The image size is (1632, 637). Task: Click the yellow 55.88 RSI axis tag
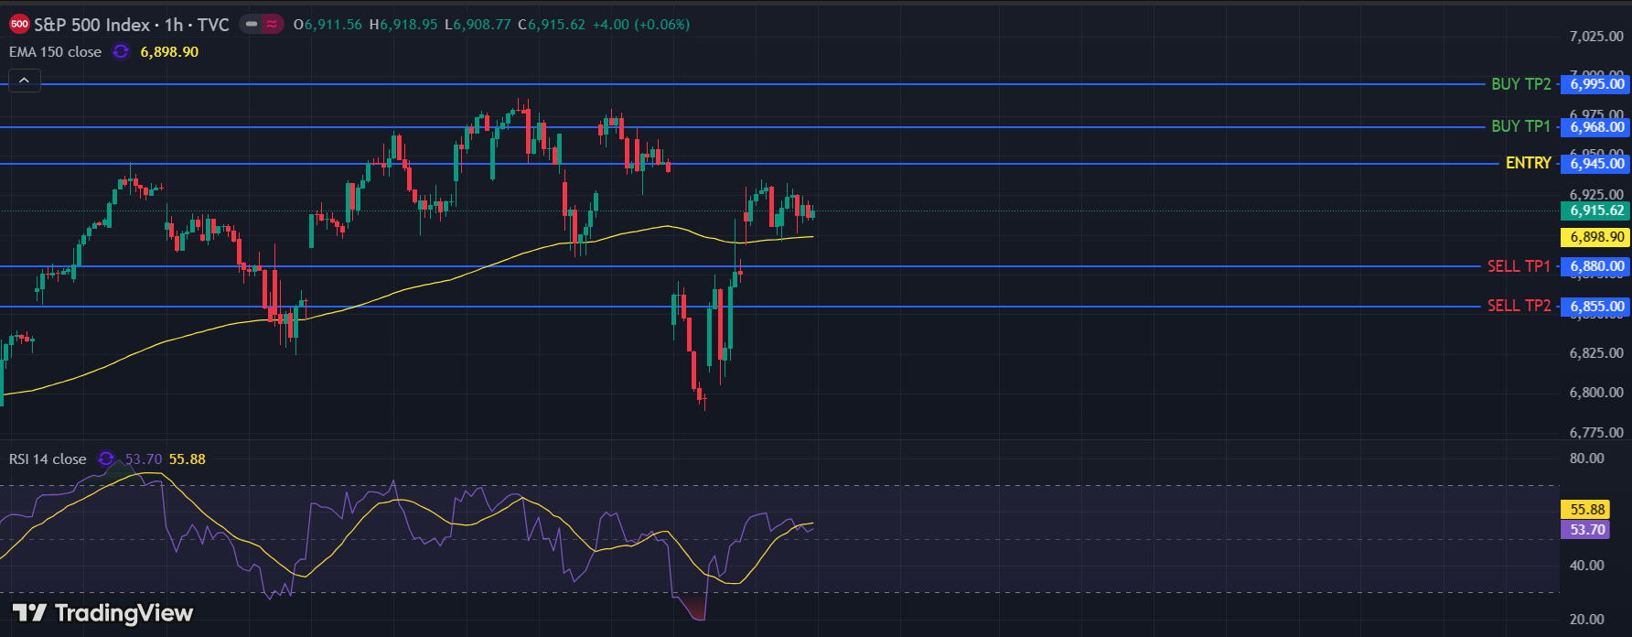point(1586,510)
